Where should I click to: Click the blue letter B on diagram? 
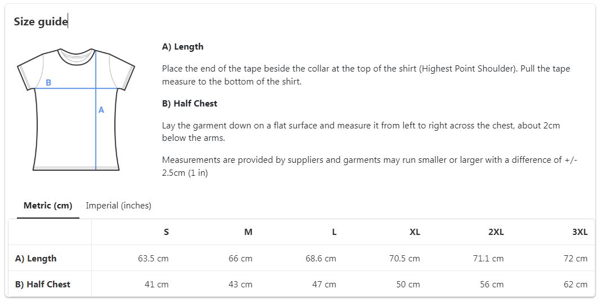coord(48,82)
